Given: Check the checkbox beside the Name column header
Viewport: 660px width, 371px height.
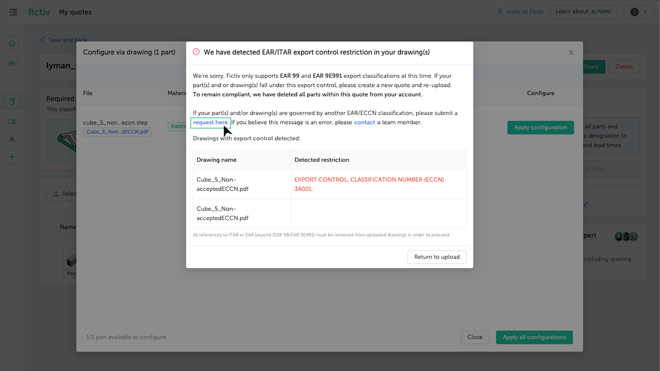Looking at the screenshot, I should 49,226.
